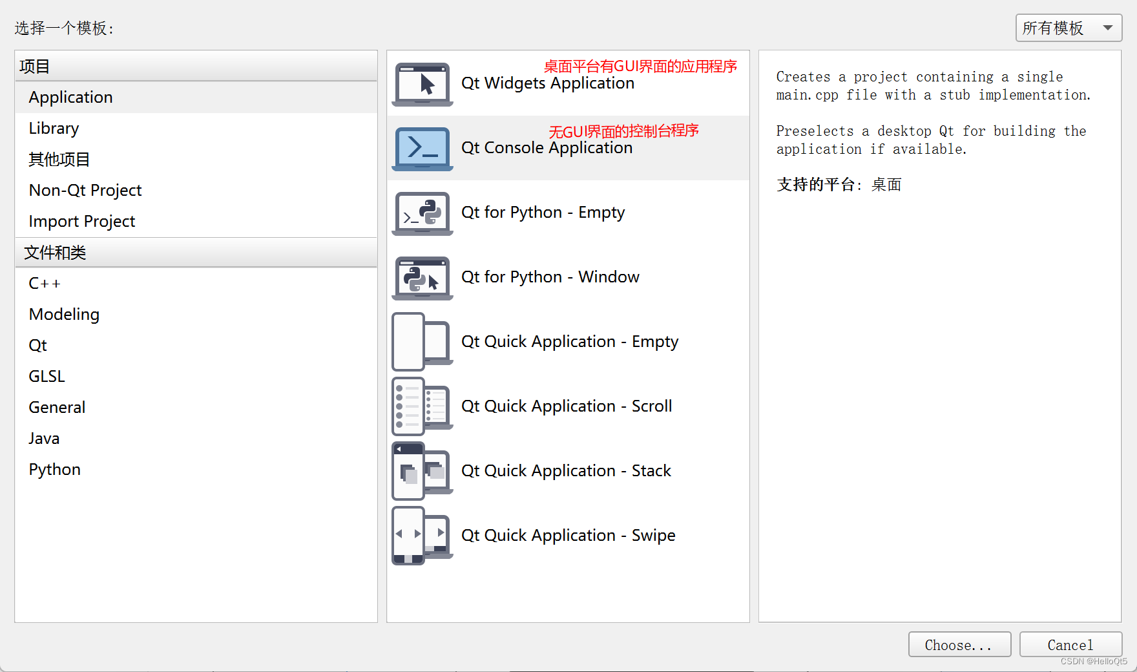The height and width of the screenshot is (672, 1137).
Task: Click the Choose... button
Action: coord(959,645)
